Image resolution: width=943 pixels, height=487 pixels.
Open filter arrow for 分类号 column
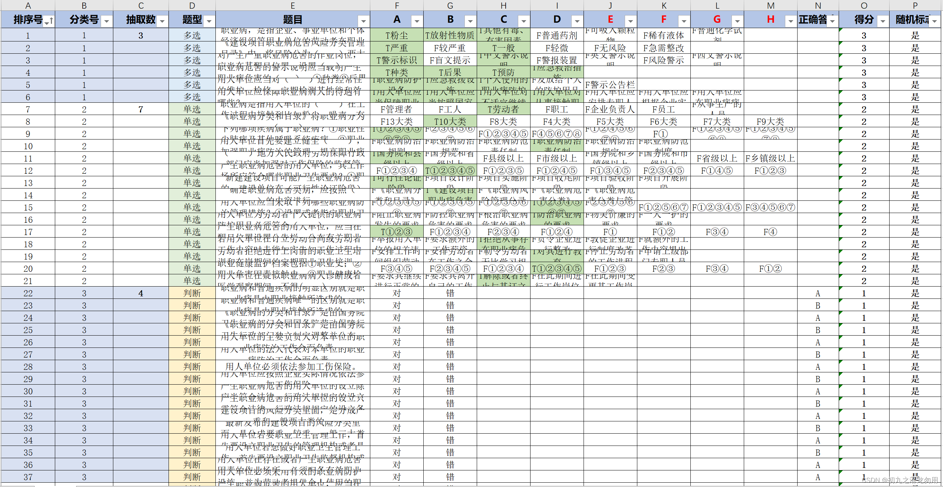tap(106, 21)
